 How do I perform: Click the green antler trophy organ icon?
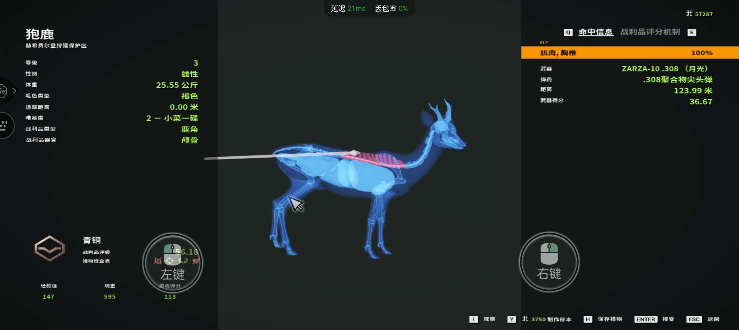(183, 261)
